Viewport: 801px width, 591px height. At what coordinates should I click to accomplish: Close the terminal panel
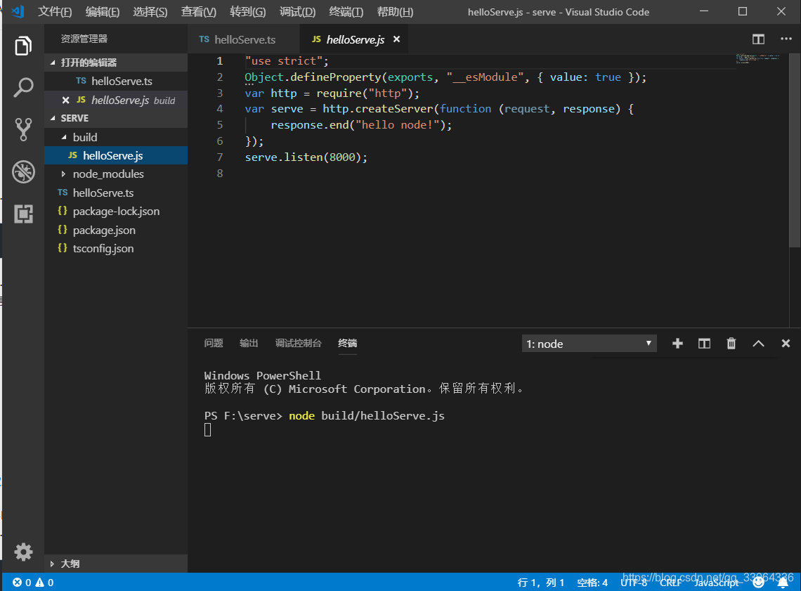(786, 343)
